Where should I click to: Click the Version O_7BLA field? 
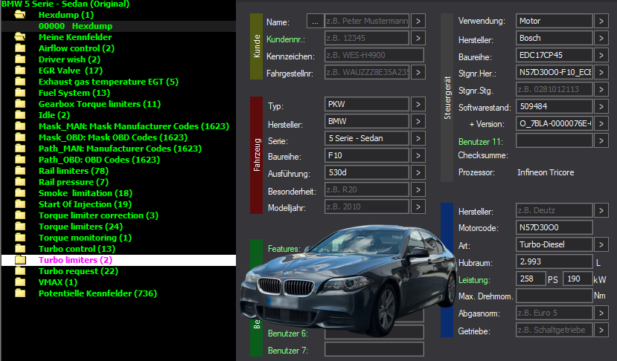point(554,123)
